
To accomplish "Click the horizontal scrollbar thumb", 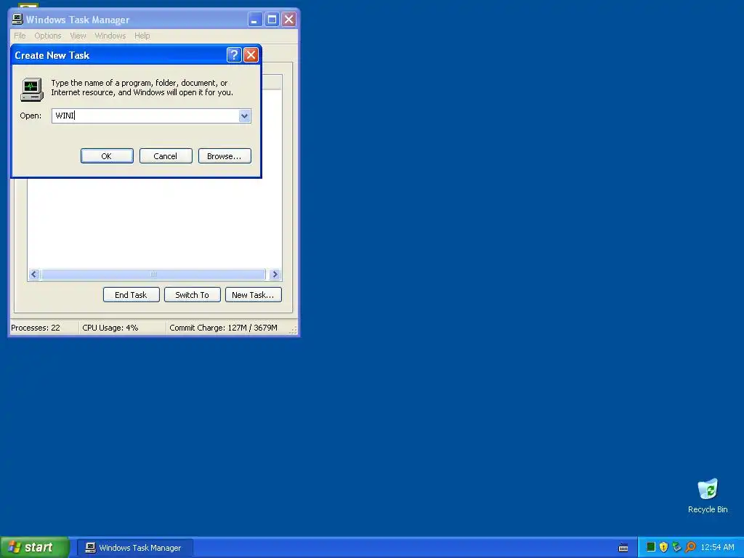I will click(x=153, y=274).
